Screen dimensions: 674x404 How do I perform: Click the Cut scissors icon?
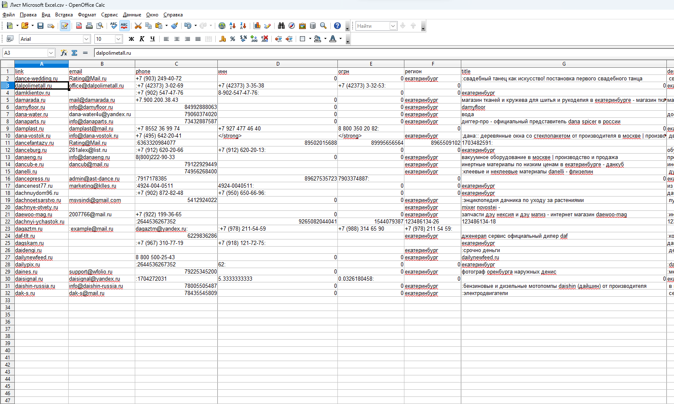(138, 26)
